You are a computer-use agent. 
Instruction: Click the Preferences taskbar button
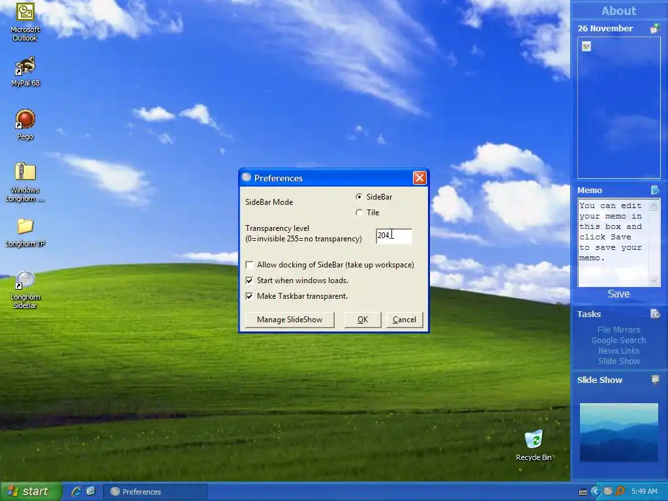point(155,492)
